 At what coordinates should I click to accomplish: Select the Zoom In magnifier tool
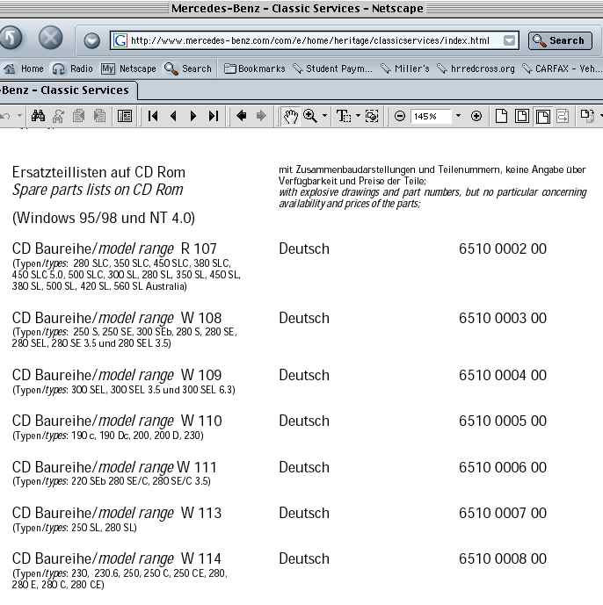(310, 116)
